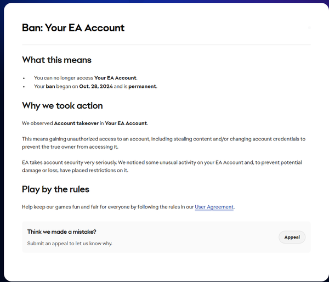Click the "Help keep our games fun" sentence

pos(107,207)
